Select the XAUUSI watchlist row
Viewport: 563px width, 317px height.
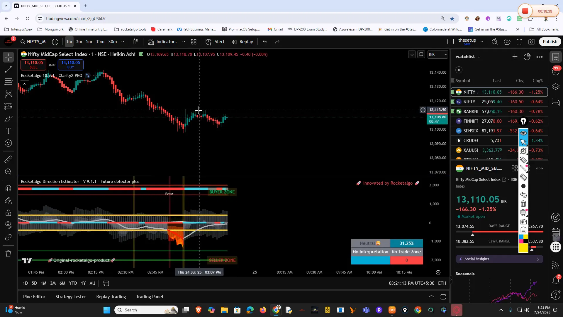(499, 150)
